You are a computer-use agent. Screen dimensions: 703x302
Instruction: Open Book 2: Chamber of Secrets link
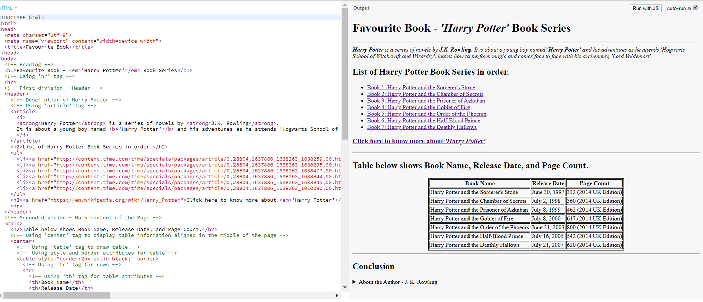425,94
